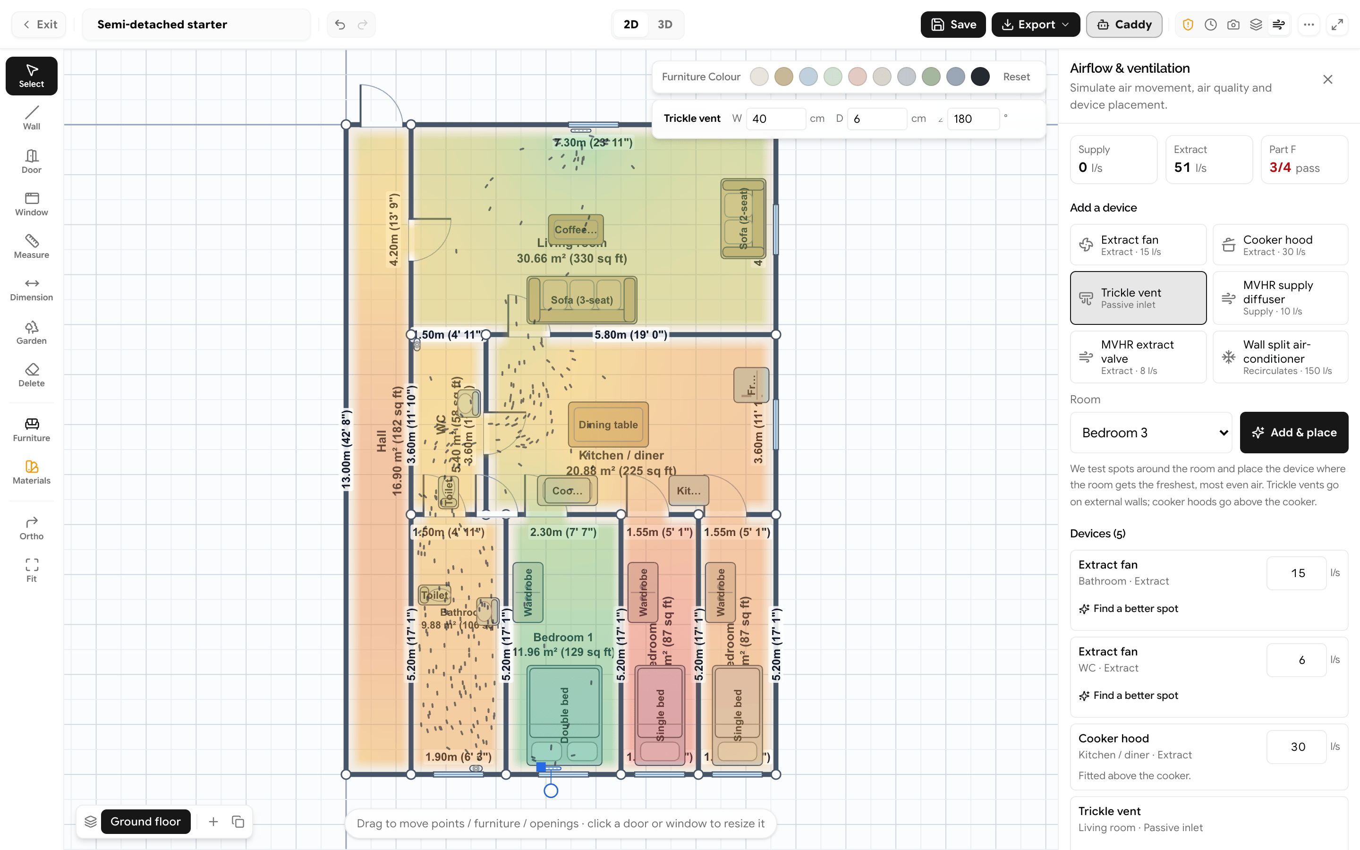The image size is (1360, 850).
Task: Find a better spot for Bathroom fan
Action: pos(1128,608)
